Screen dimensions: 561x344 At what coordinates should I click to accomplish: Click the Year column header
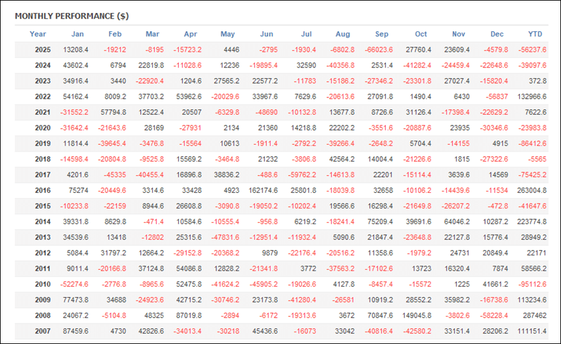click(38, 34)
